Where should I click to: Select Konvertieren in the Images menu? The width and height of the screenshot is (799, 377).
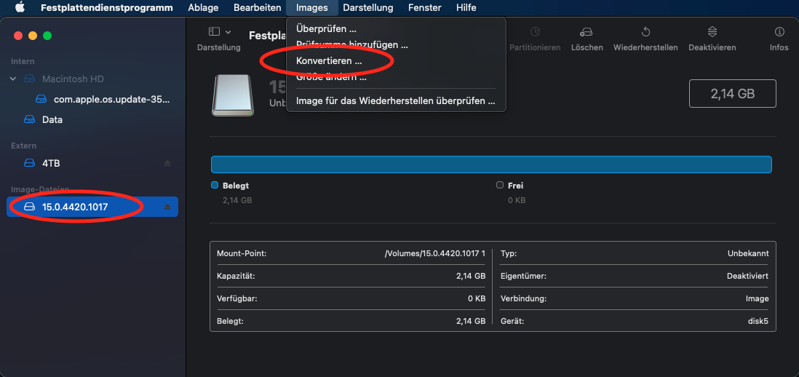[329, 61]
